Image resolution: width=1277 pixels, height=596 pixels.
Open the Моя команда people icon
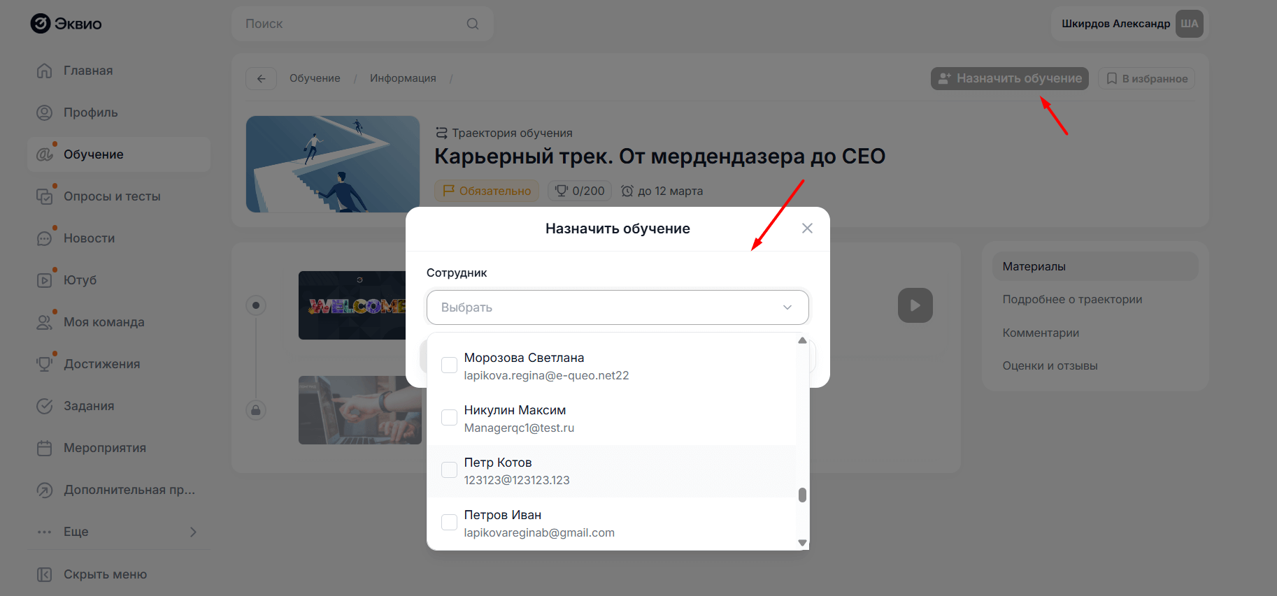coord(44,322)
